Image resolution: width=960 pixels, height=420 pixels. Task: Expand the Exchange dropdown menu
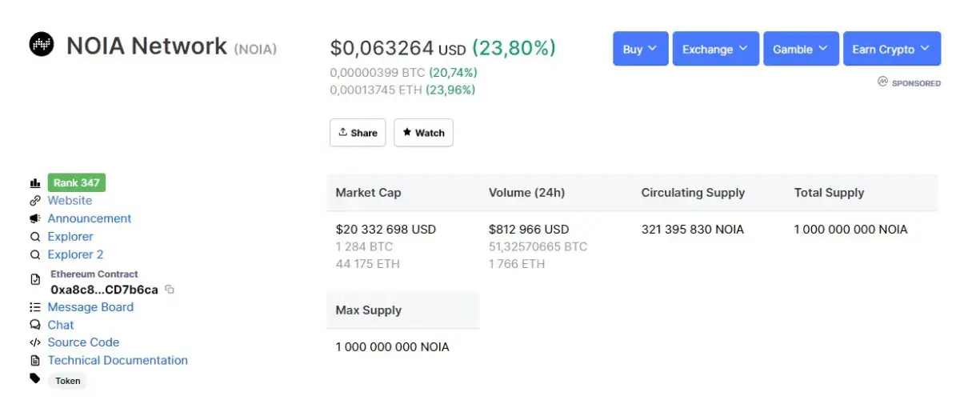(x=715, y=49)
